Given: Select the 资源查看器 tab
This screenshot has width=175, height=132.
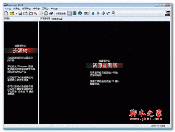Looking at the screenshot, I should coord(45,19).
